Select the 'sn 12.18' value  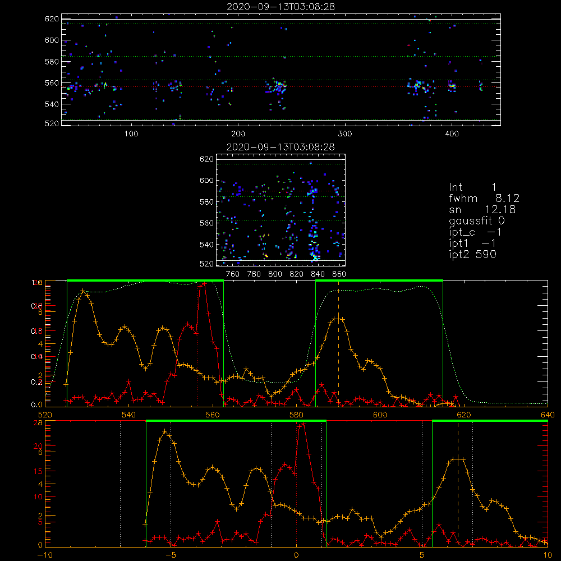tap(482, 209)
